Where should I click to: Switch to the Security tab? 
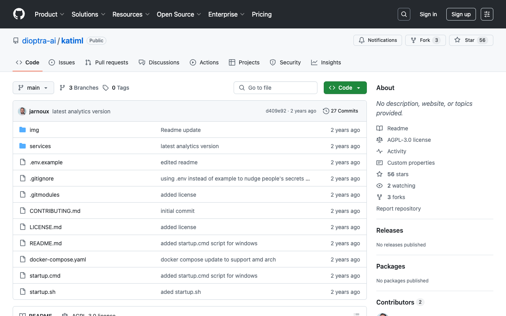285,62
